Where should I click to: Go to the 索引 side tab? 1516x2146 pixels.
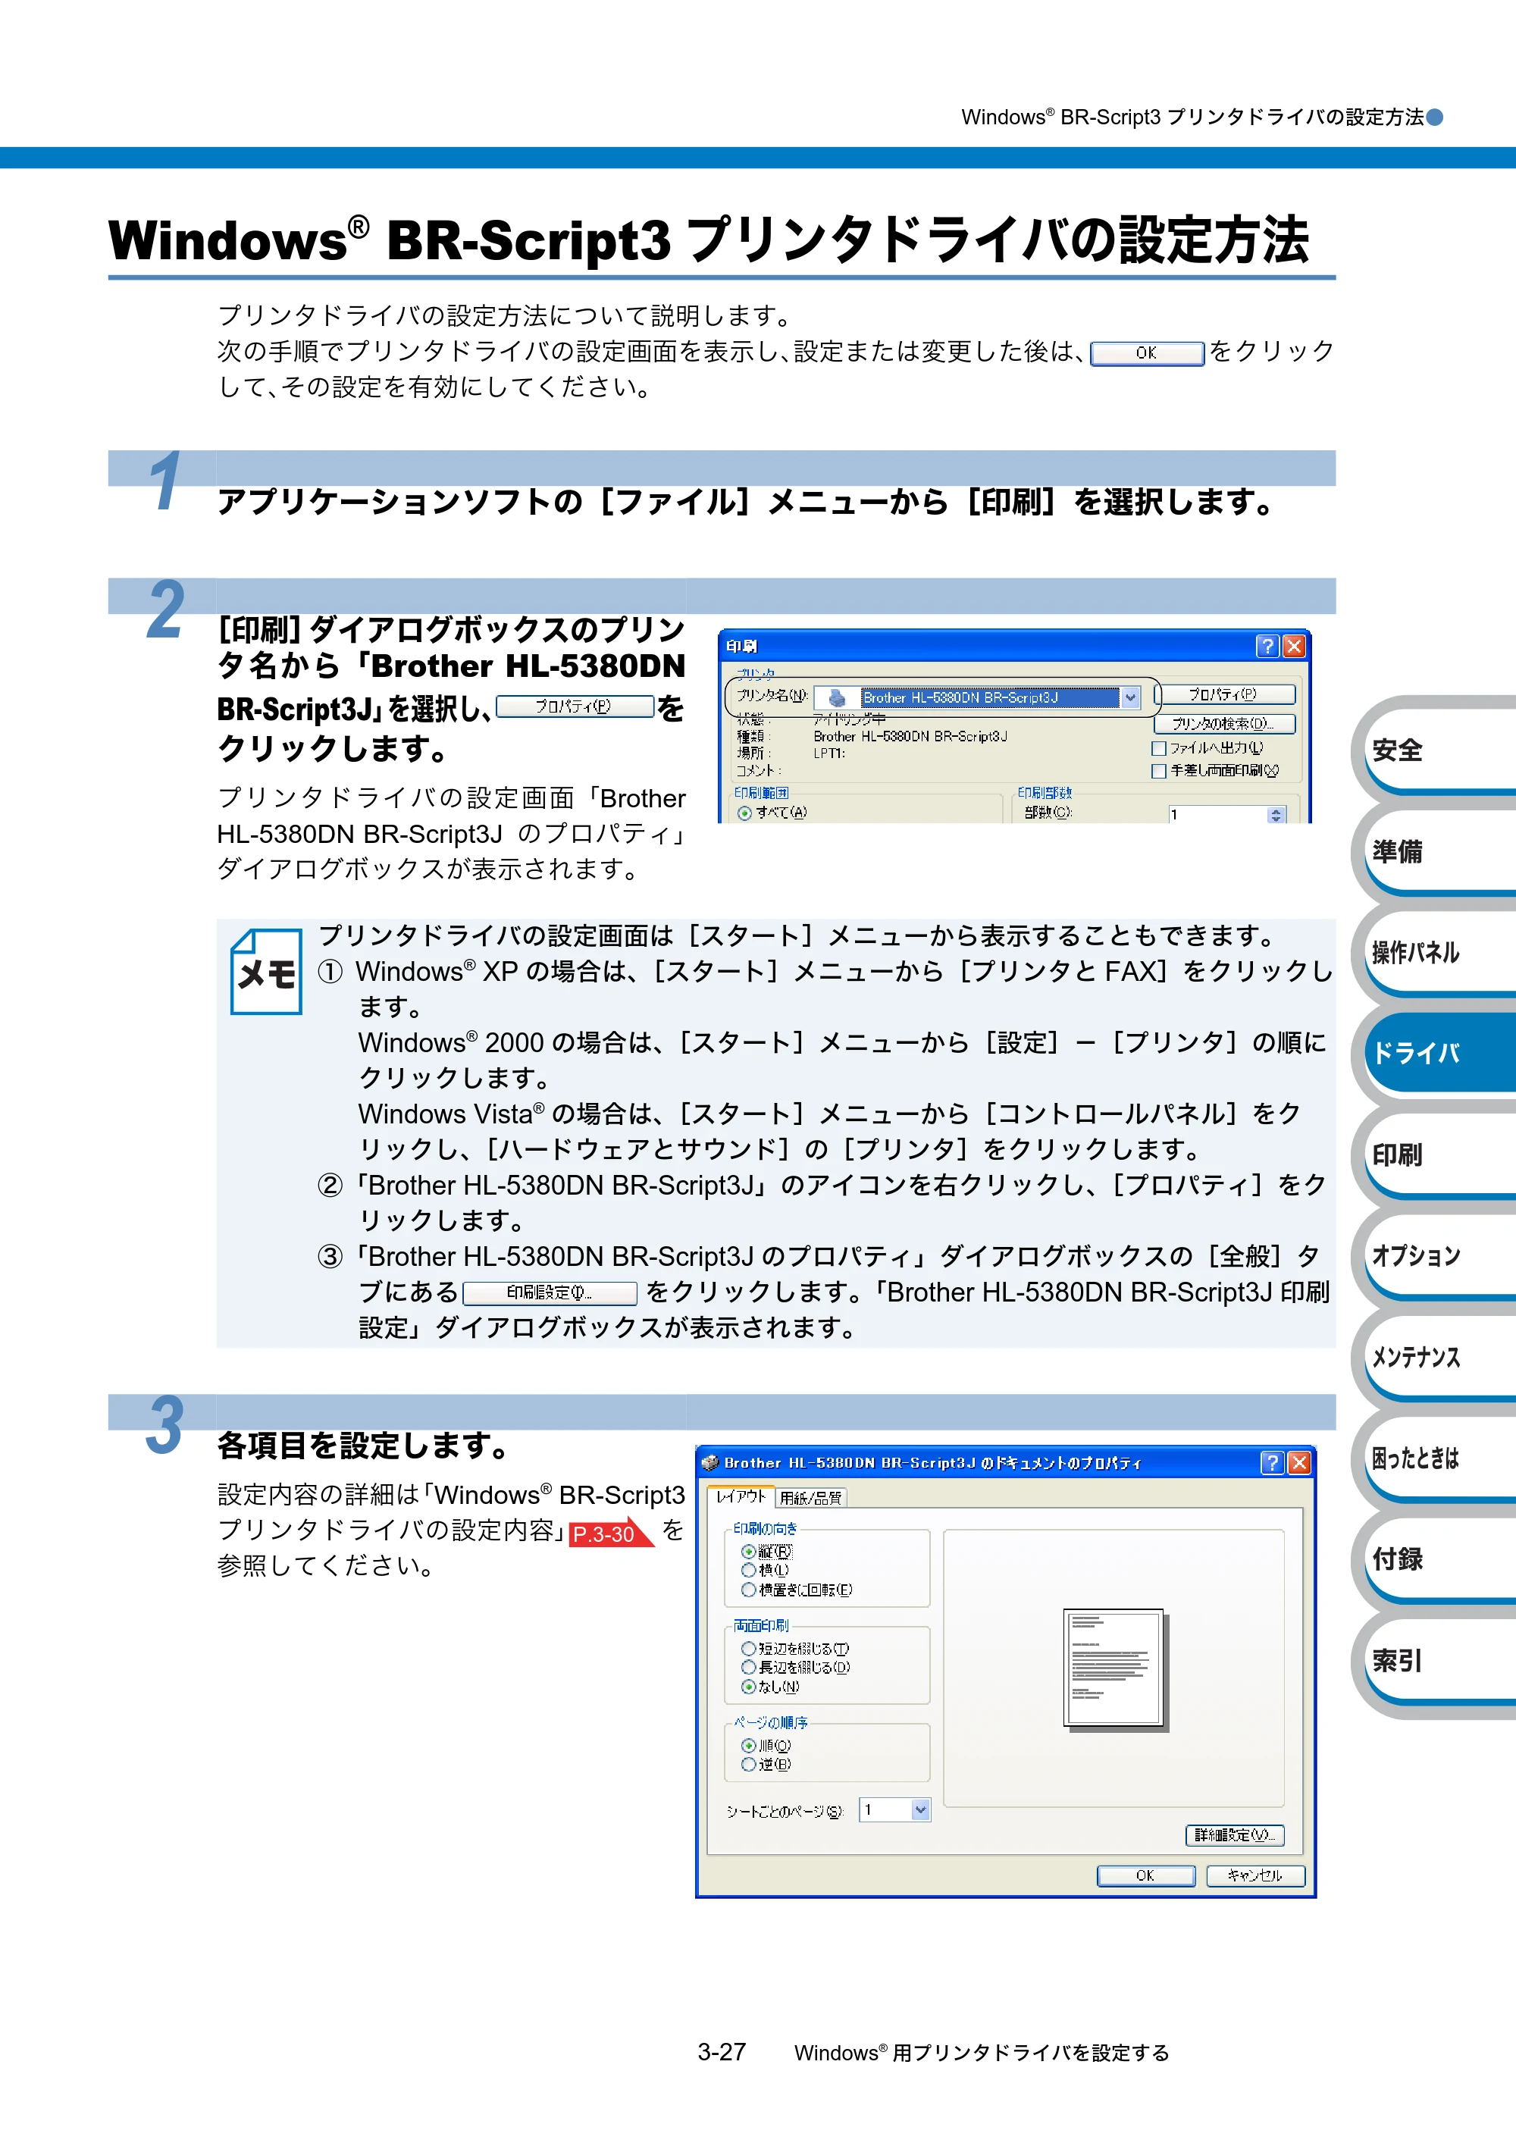click(1439, 1661)
